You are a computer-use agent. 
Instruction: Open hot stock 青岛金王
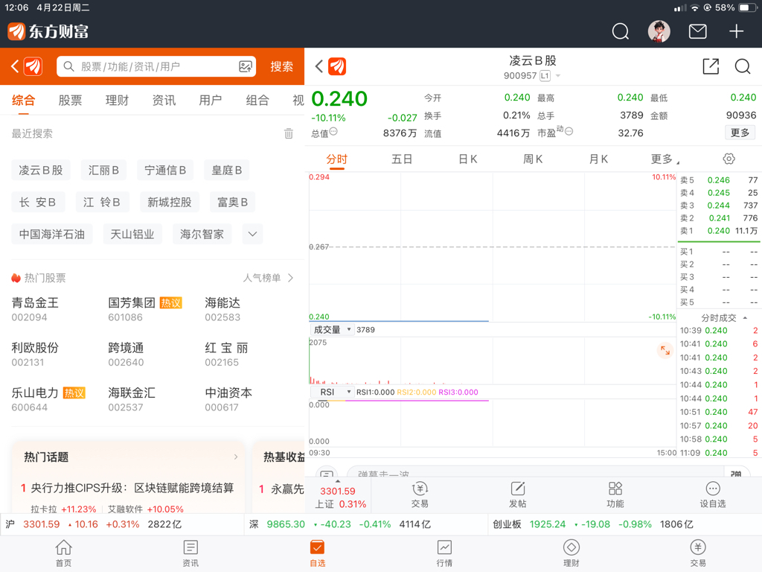(x=35, y=309)
